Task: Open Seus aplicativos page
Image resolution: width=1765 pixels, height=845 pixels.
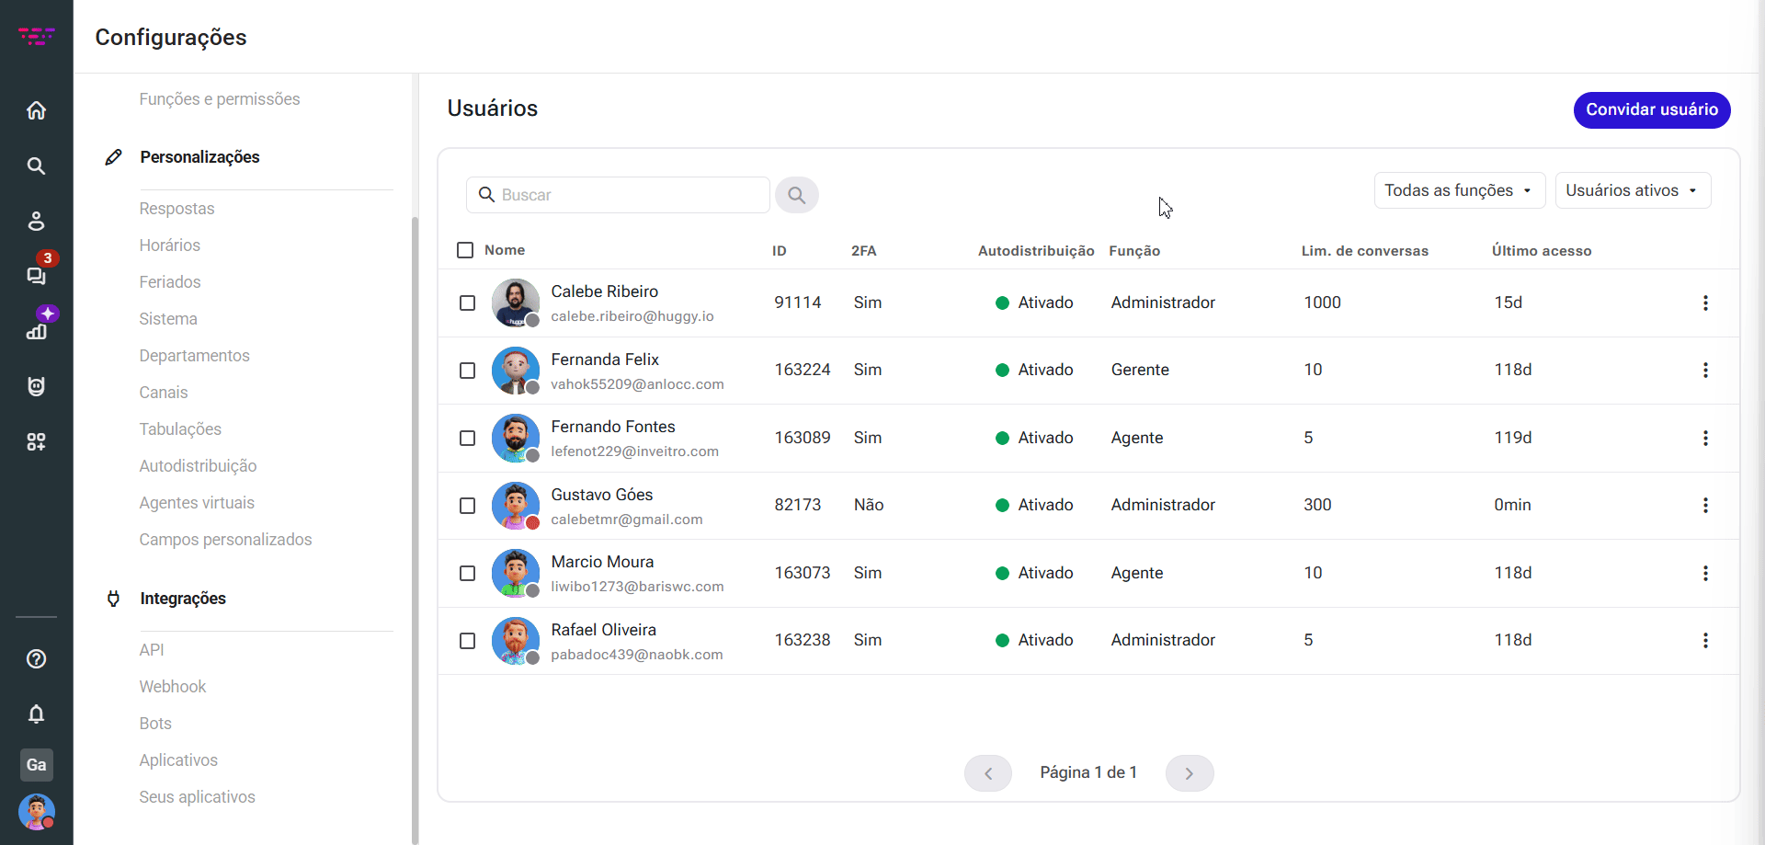Action: tap(197, 797)
